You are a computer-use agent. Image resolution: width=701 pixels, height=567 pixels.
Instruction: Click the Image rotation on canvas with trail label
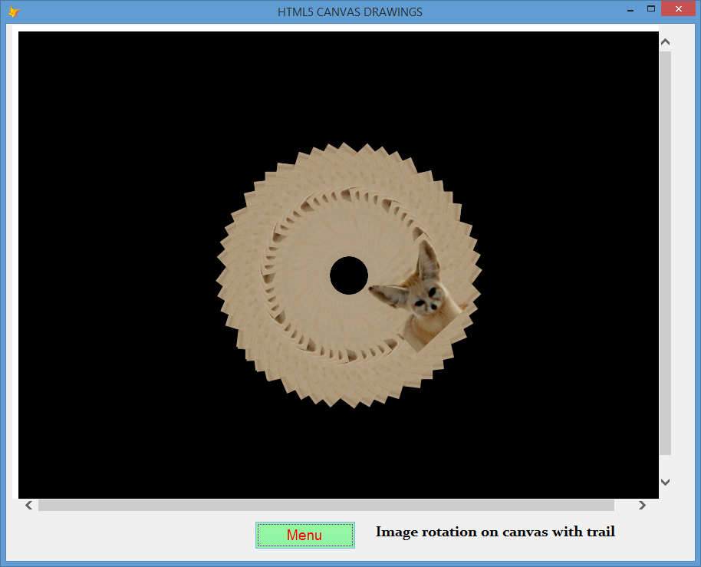tap(495, 532)
